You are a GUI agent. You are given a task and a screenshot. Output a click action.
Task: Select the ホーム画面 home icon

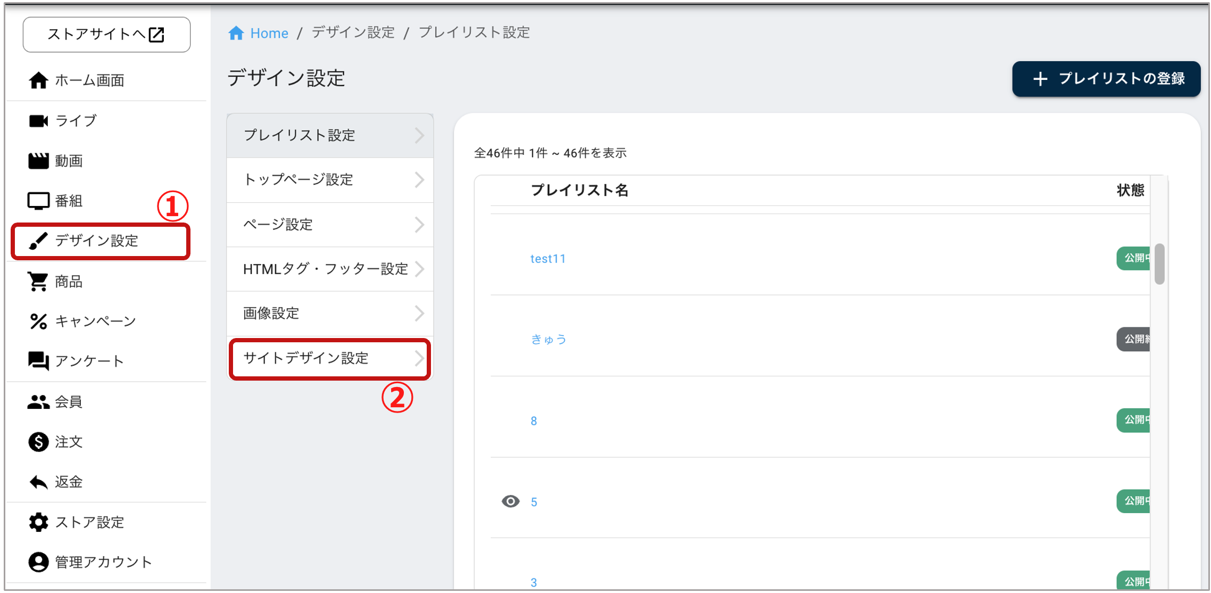coord(38,80)
